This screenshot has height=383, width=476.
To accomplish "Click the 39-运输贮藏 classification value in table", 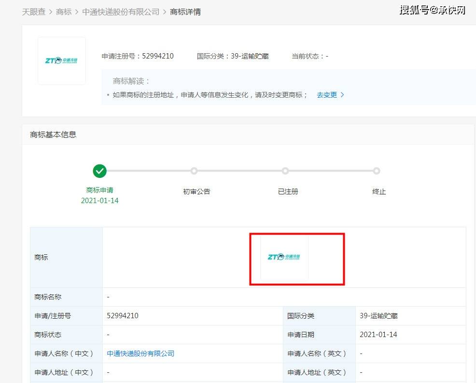I will (x=378, y=316).
